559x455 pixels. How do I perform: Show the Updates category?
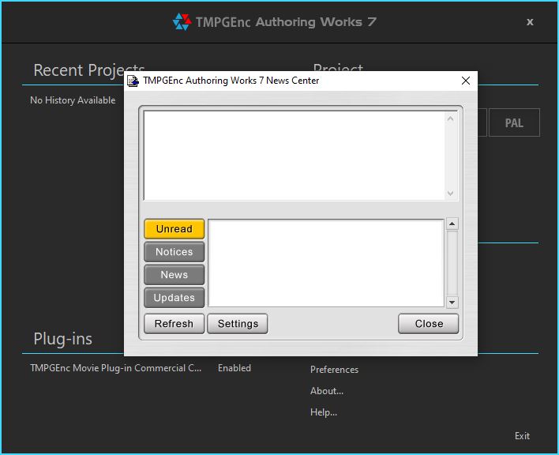click(x=174, y=297)
